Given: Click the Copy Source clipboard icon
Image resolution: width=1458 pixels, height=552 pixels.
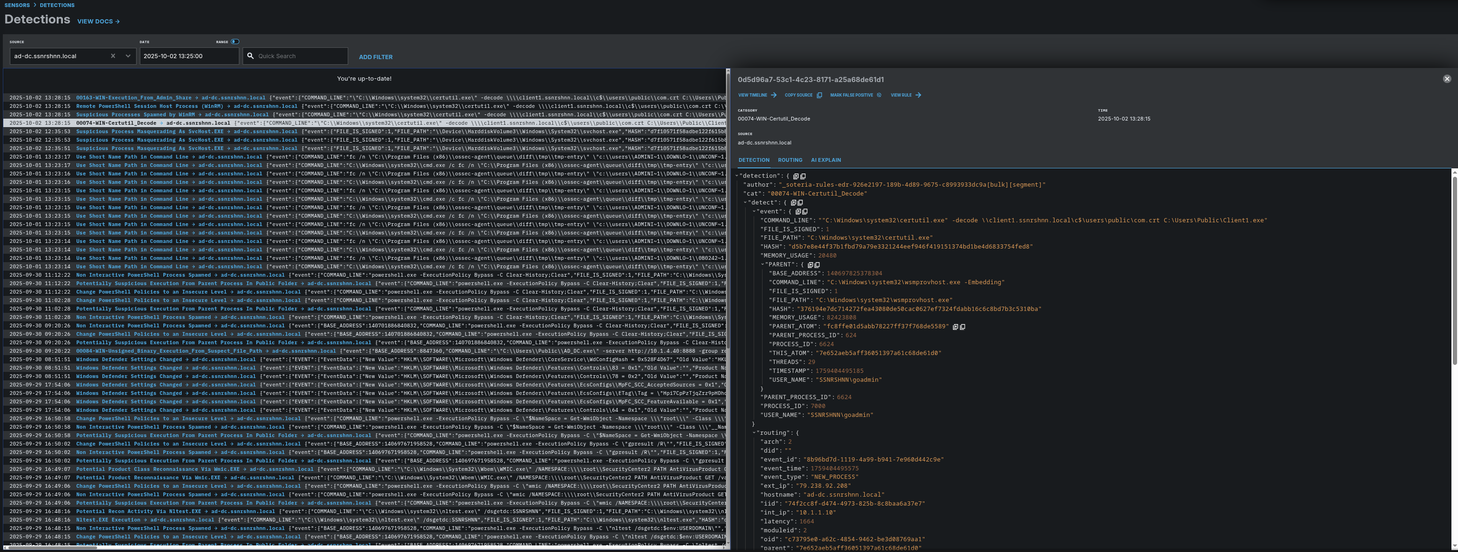Looking at the screenshot, I should click(819, 96).
